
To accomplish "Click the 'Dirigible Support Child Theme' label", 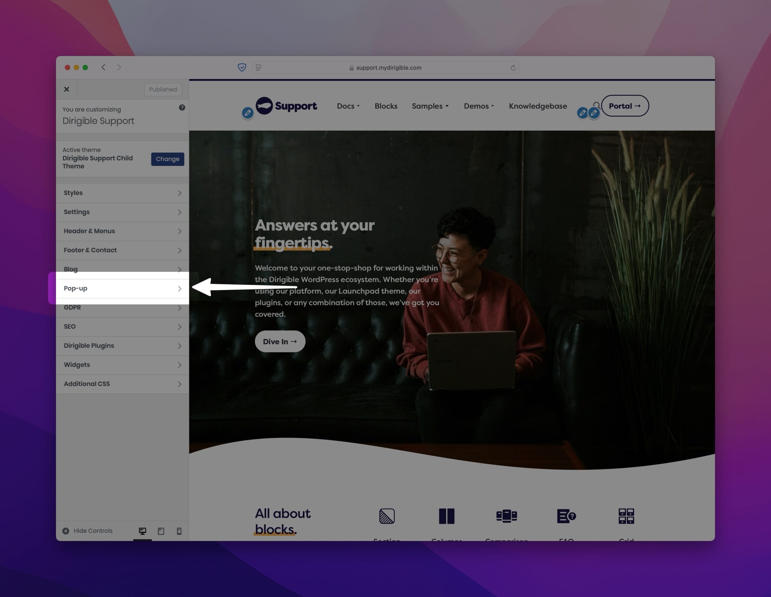I will [x=97, y=162].
